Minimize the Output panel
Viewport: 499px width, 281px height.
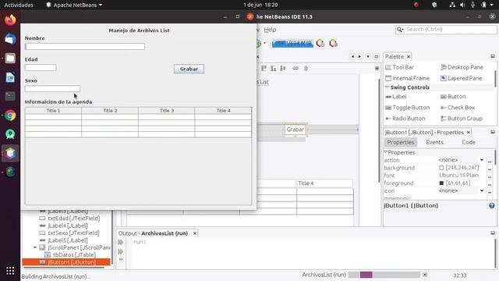(493, 233)
